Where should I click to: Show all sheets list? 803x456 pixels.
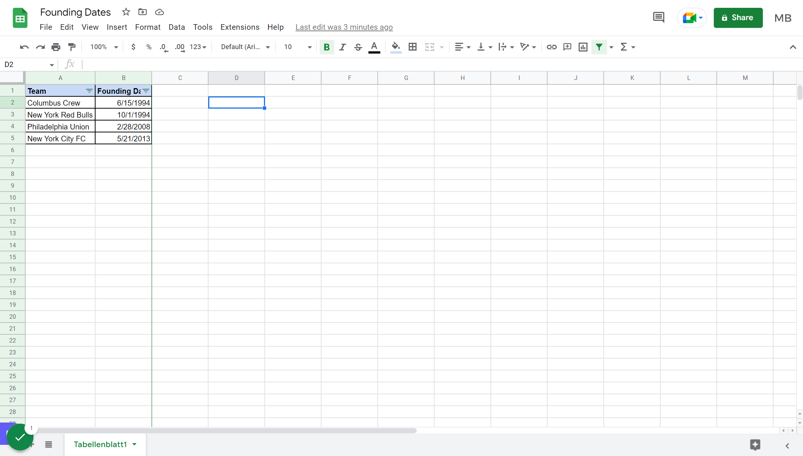click(x=49, y=444)
